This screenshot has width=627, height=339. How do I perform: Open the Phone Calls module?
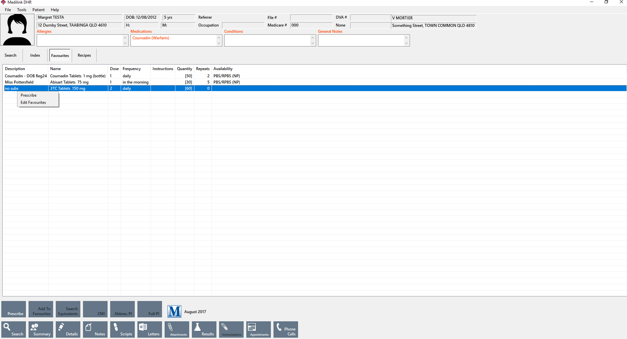(x=286, y=329)
